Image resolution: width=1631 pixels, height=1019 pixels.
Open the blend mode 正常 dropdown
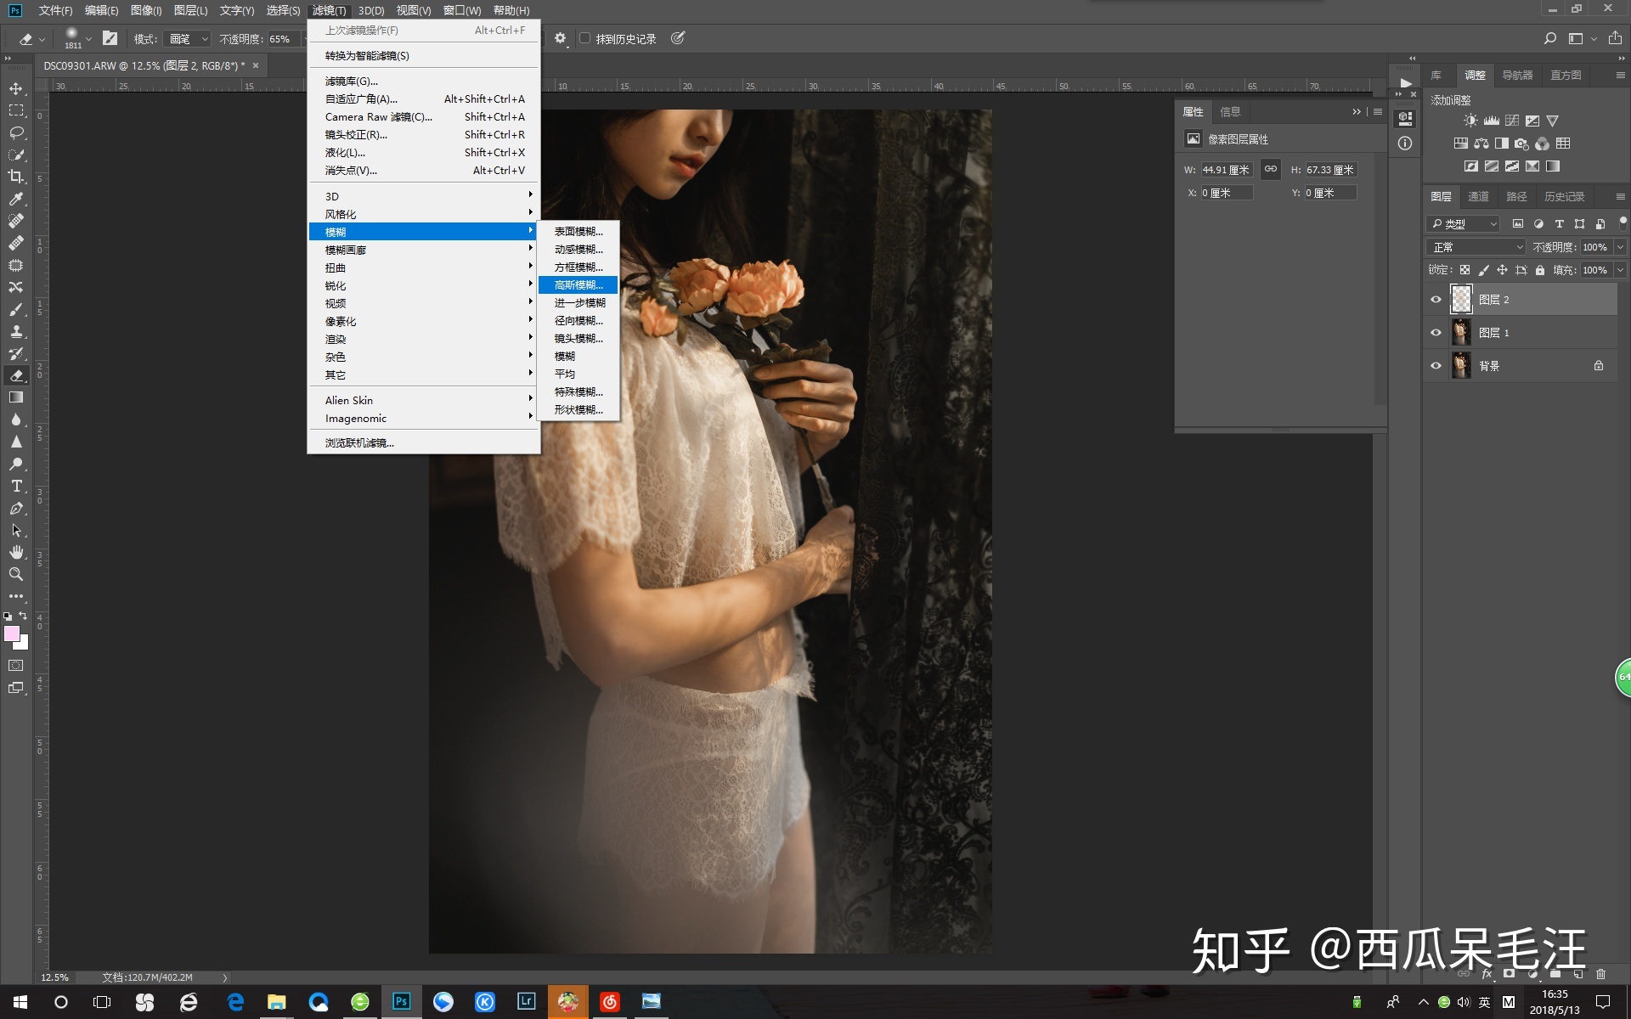pos(1476,247)
